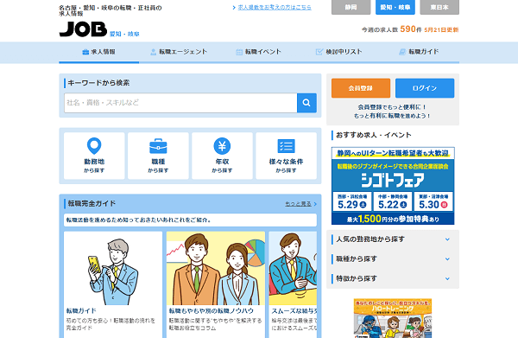Expand 職種から探す section

click(393, 259)
